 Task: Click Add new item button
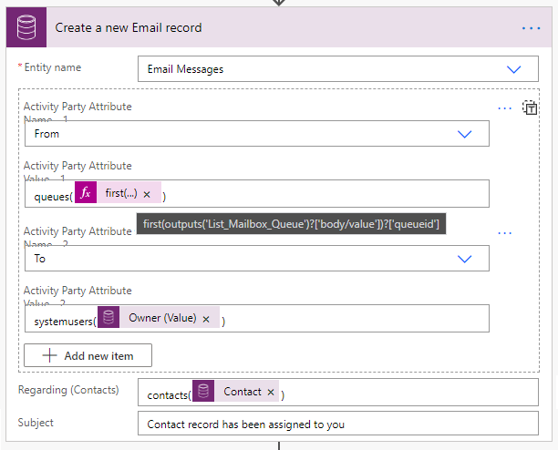click(x=88, y=355)
